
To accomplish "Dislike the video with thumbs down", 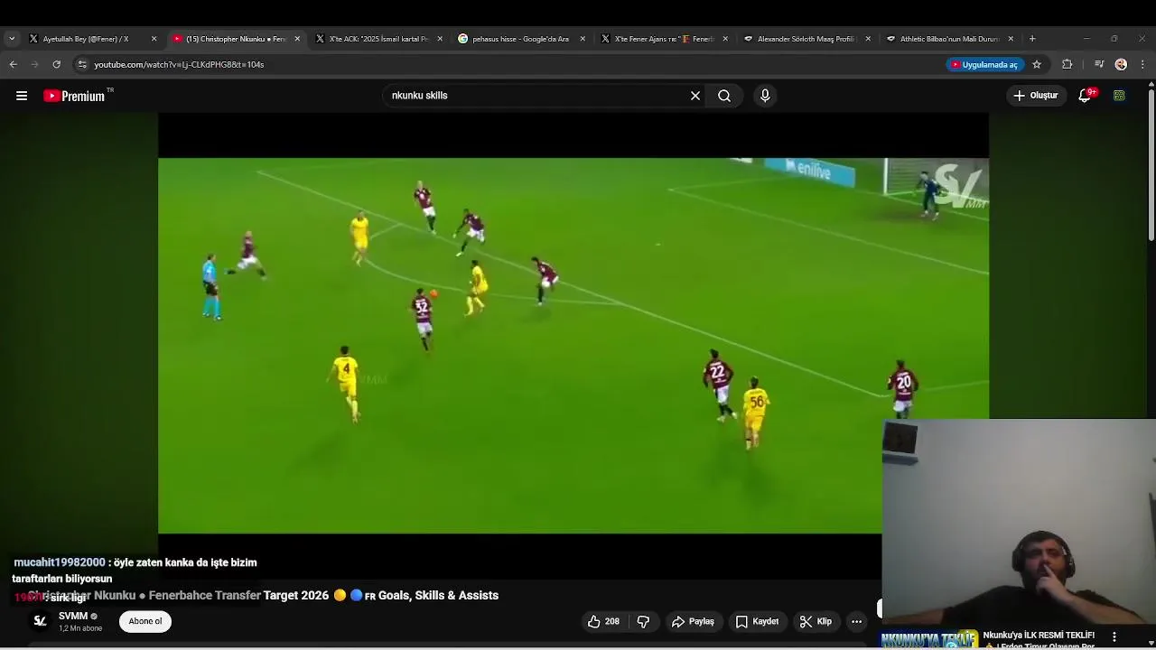I will (643, 621).
